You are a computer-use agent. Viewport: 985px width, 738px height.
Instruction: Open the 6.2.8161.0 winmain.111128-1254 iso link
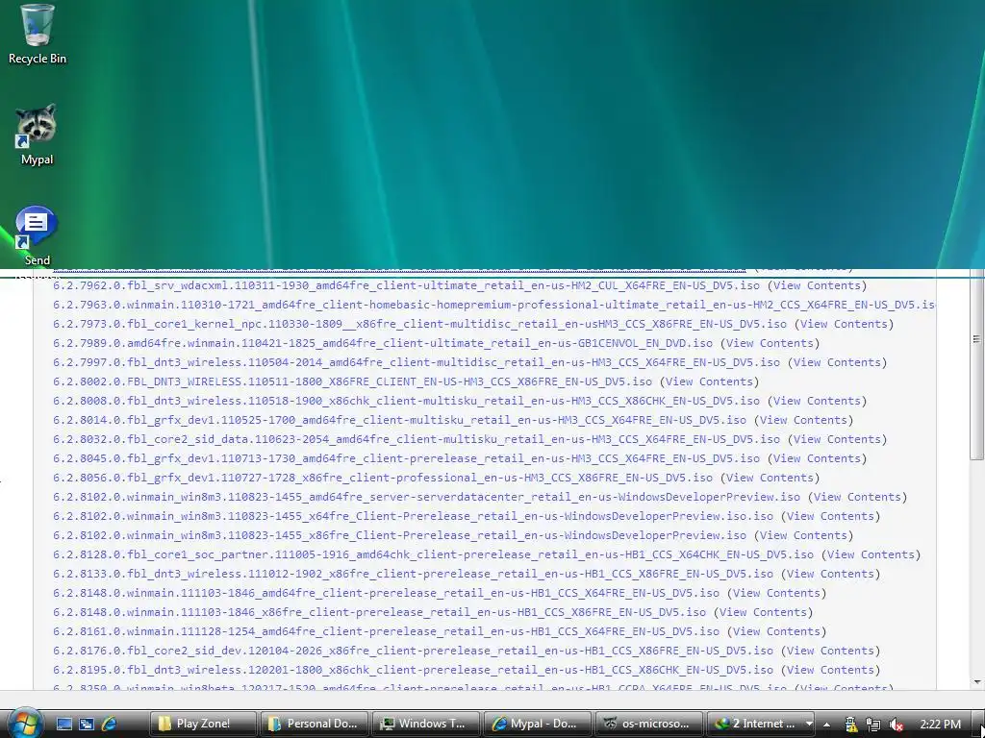387,631
